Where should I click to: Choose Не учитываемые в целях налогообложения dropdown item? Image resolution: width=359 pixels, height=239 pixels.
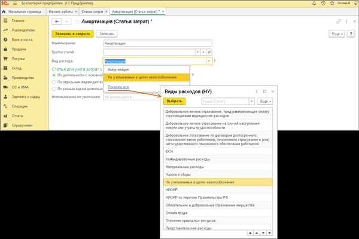147,77
